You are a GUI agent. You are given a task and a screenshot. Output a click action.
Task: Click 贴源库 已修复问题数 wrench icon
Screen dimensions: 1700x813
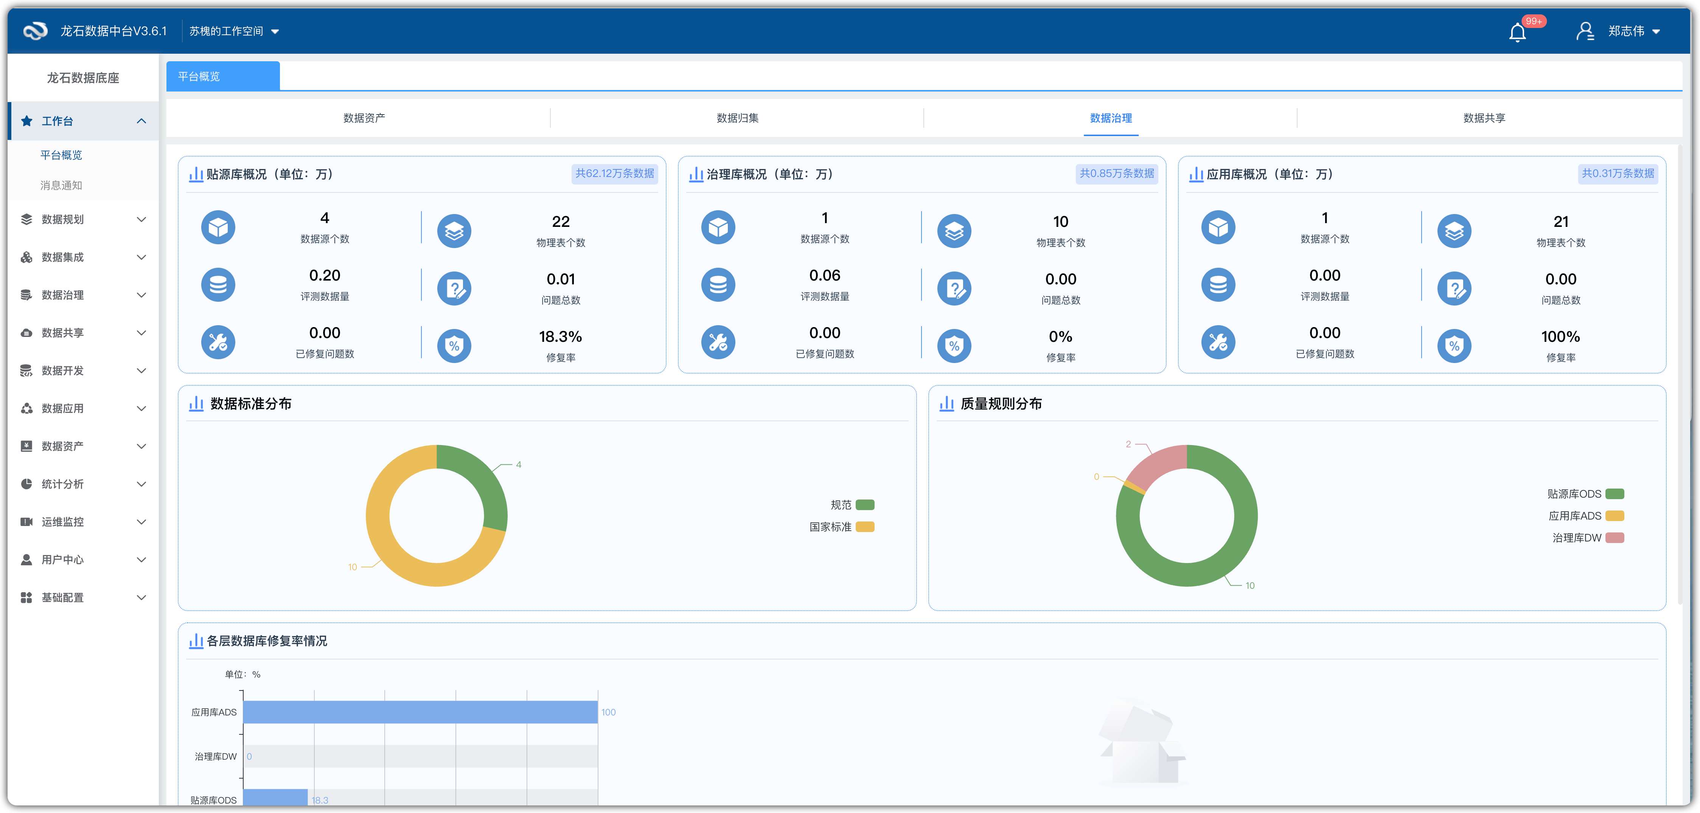coord(218,343)
